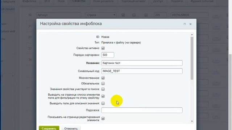232x130 pixels.
Task: Click the empty Подсказка input field
Action: click(142, 110)
